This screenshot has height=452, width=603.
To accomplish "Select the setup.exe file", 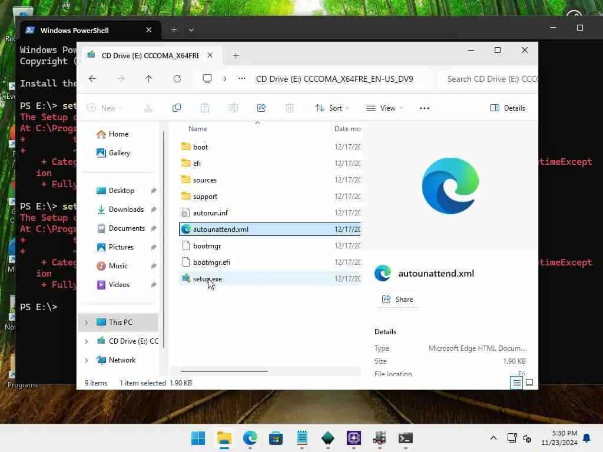I will tap(270, 279).
